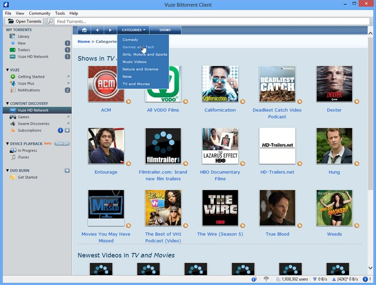Image resolution: width=376 pixels, height=285 pixels.
Task: Click the scroll down arrow of content
Action: click(x=370, y=268)
